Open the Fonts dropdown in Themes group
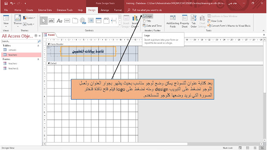Image resolution: width=267 pixels, height=150 pixels. (29, 24)
